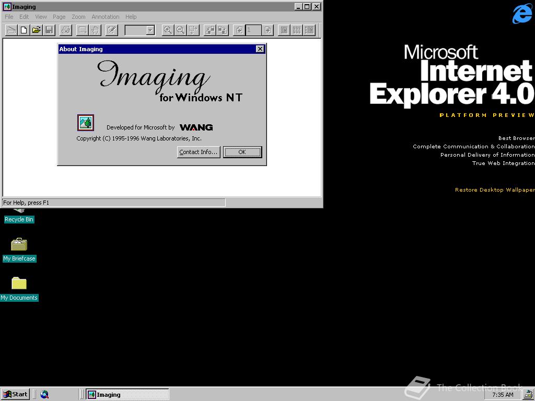Click the Imaging picture icon in About dialog

point(86,123)
